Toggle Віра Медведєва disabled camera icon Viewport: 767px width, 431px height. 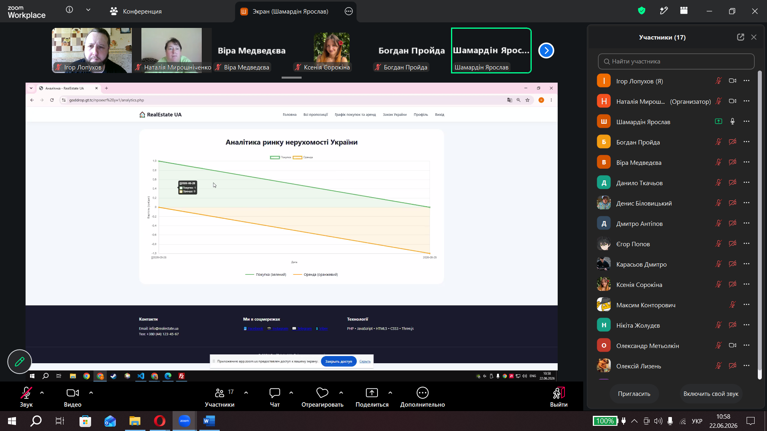click(732, 162)
